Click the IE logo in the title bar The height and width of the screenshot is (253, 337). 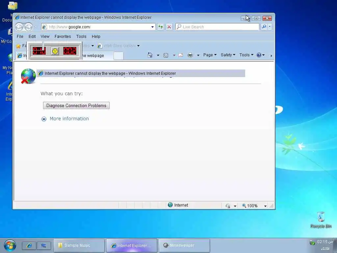[17, 17]
